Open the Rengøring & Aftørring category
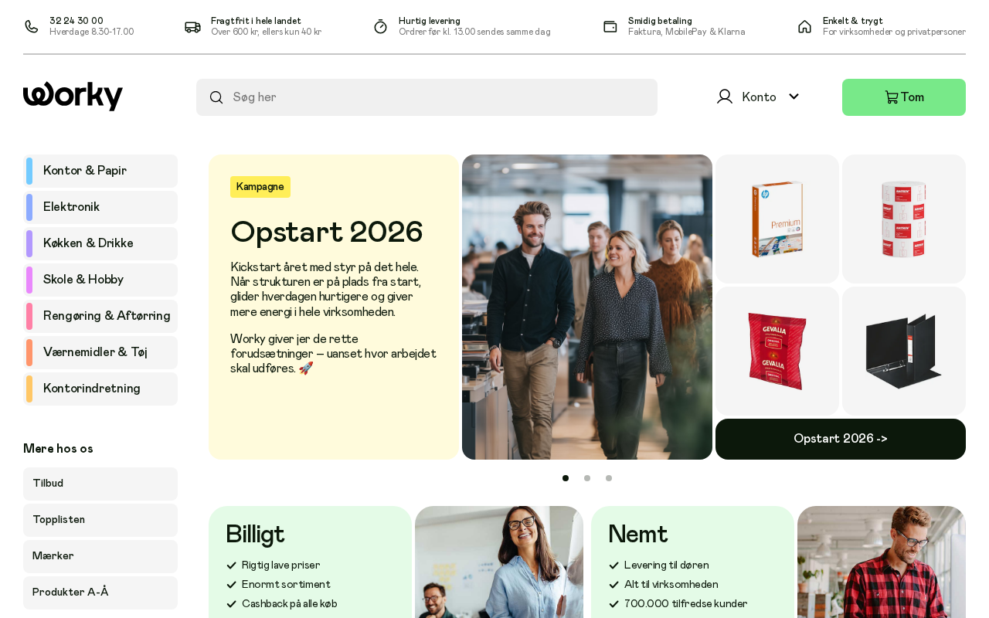 tap(100, 316)
